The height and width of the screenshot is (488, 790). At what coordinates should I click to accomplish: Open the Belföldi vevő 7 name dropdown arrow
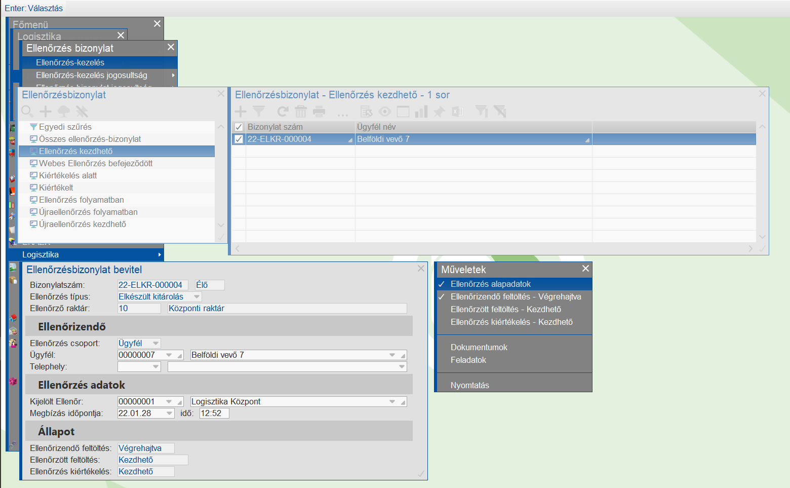click(392, 355)
